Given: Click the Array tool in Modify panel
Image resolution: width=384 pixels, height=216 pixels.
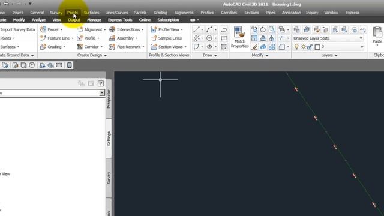Looking at the screenshot, I should (272, 47).
